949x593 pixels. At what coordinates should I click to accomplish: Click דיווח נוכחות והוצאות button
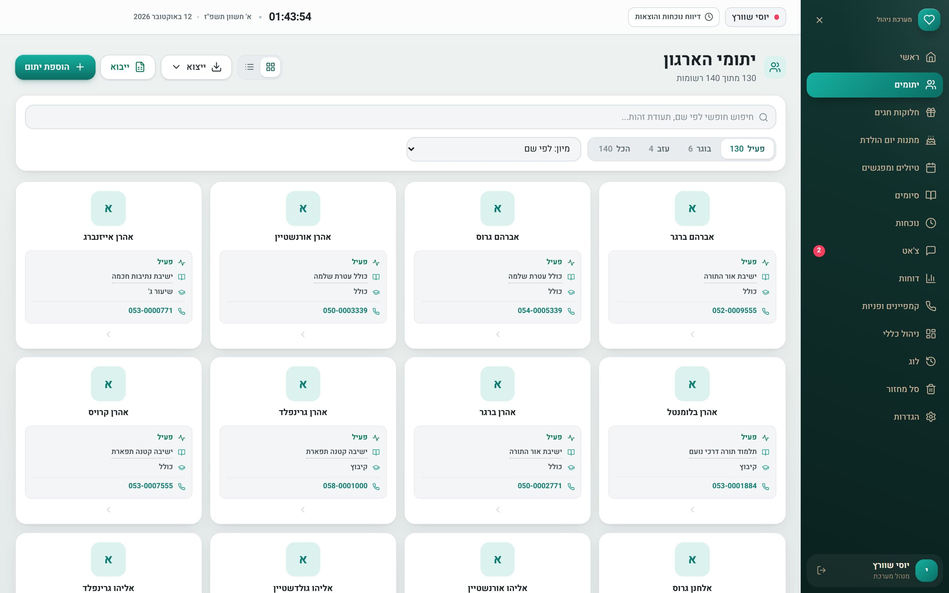click(673, 17)
